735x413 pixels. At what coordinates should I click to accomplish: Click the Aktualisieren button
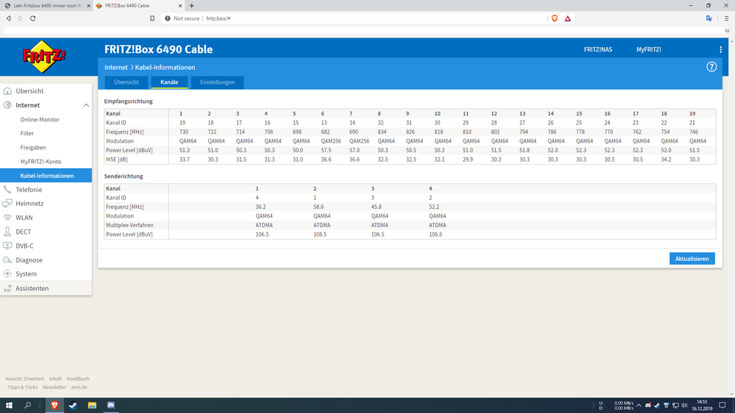point(692,259)
